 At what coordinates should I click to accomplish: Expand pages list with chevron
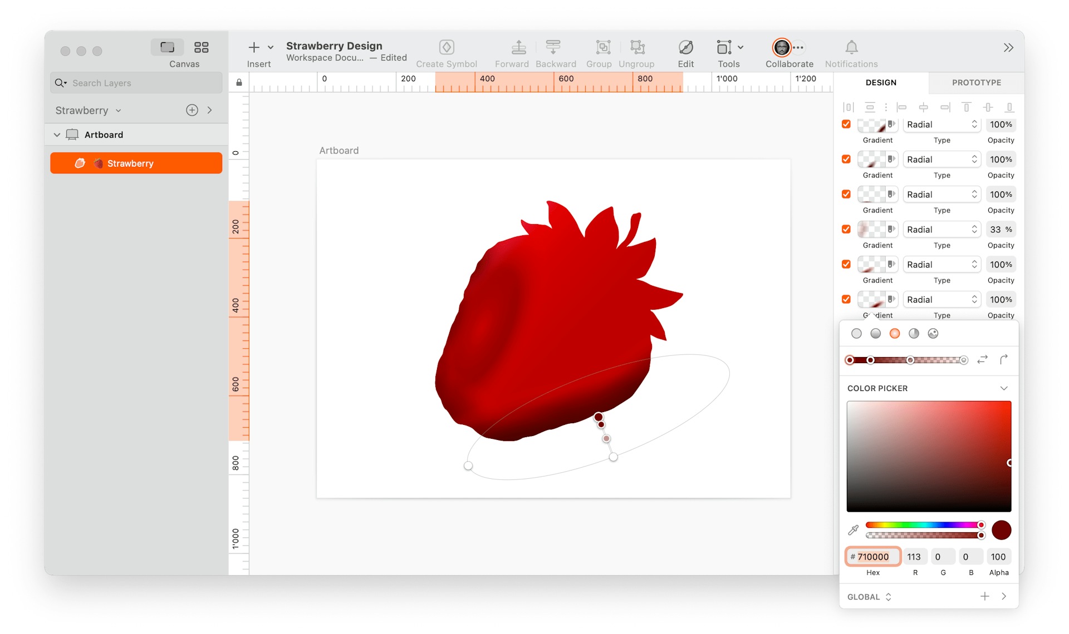(210, 110)
